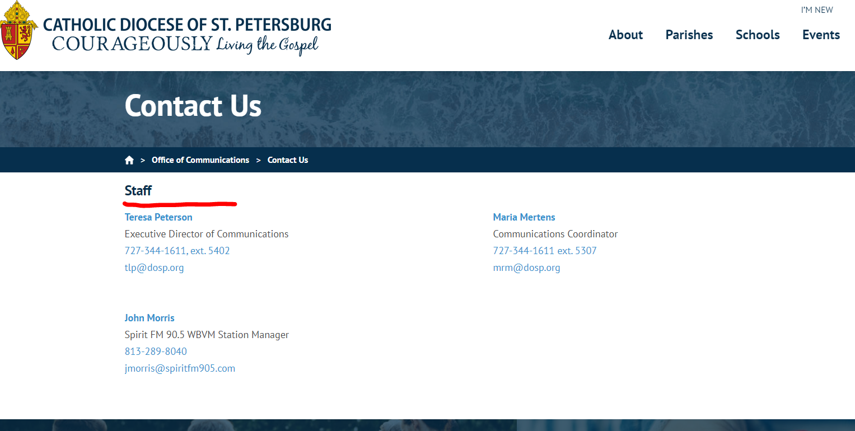Go to Office of Communications breadcrumb
This screenshot has height=431, width=855.
pyautogui.click(x=200, y=160)
